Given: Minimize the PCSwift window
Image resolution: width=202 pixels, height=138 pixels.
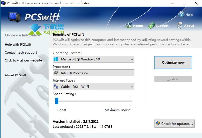Looking at the screenshot, I should 172,3.
